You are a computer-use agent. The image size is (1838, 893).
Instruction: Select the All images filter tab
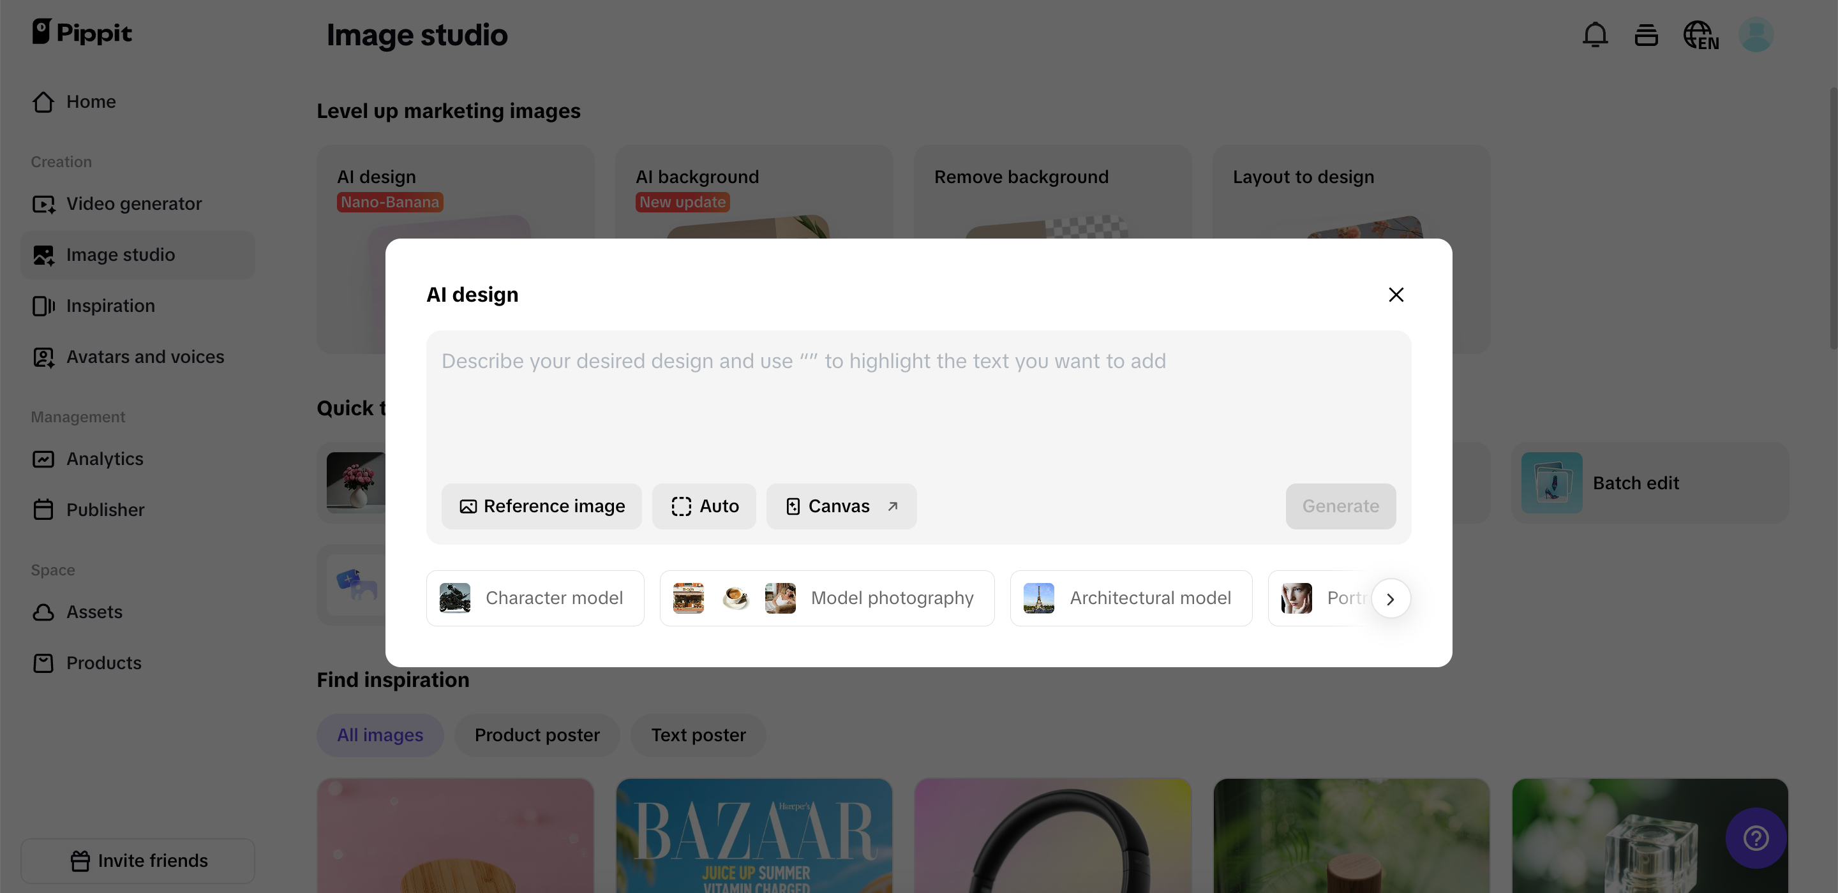point(380,735)
